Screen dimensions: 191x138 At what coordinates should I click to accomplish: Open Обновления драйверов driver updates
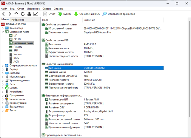[118, 14]
